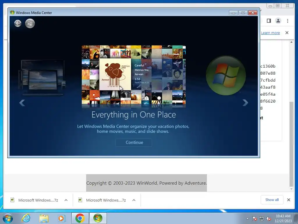This screenshot has height=224, width=298.
Task: Open Windows Explorer folder from taskbar
Action: tap(44, 218)
